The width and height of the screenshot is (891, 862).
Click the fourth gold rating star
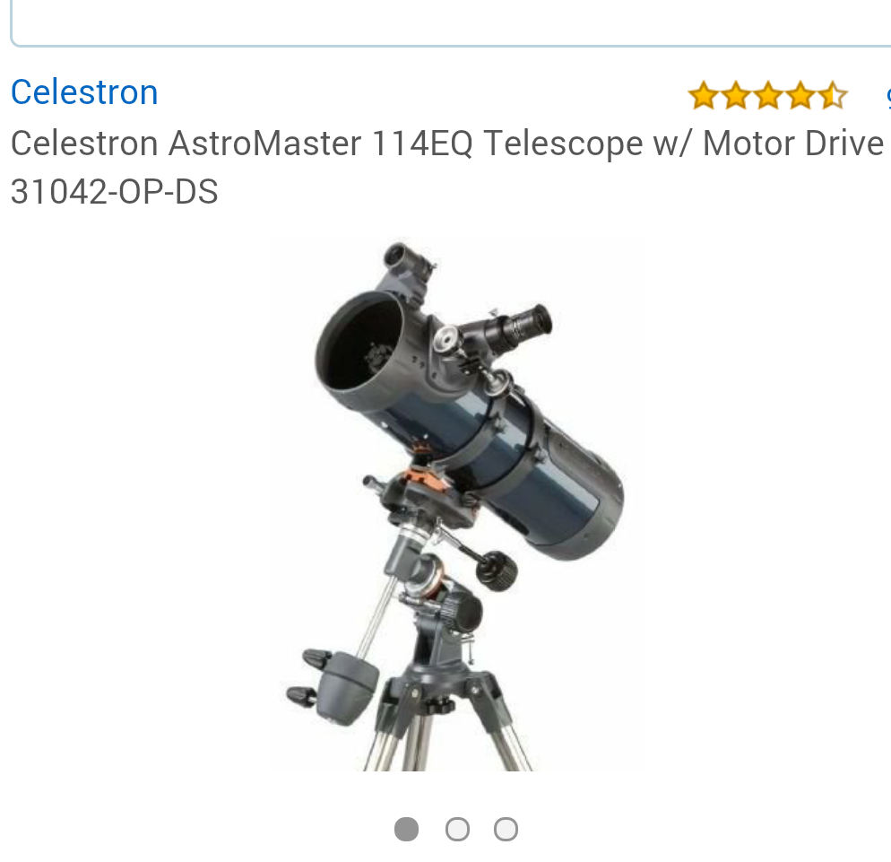click(x=800, y=95)
